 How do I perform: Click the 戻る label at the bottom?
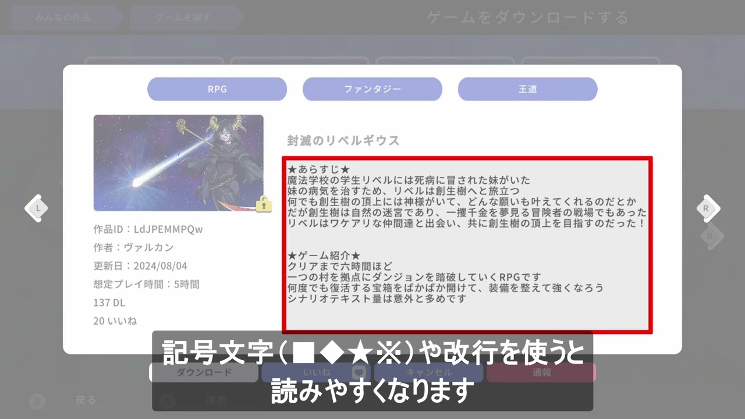[x=86, y=400]
